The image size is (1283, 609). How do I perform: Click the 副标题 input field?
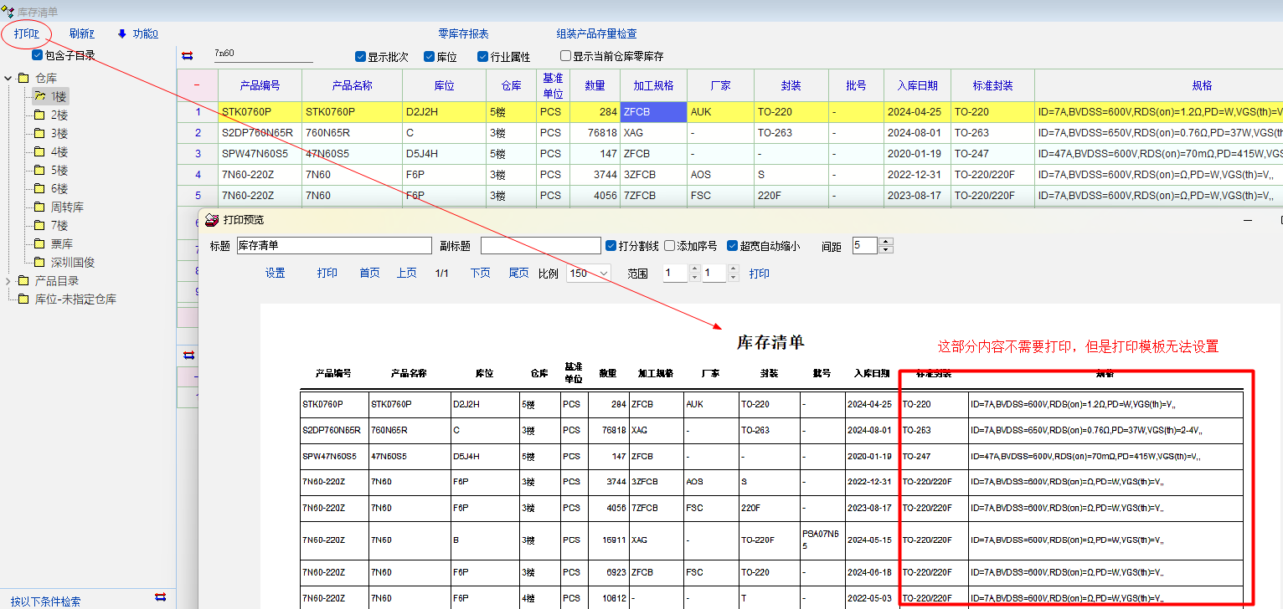pos(540,246)
